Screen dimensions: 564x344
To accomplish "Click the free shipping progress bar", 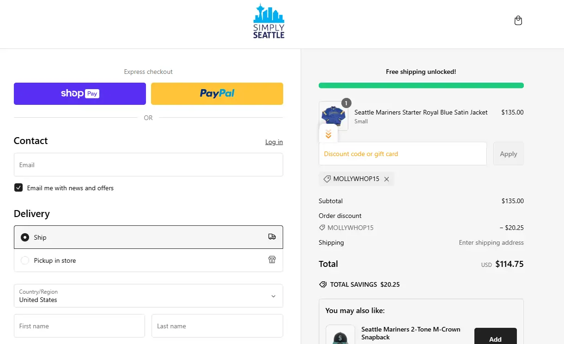I will click(421, 85).
